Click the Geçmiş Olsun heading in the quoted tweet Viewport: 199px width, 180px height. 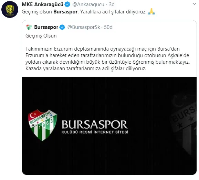pyautogui.click(x=41, y=36)
